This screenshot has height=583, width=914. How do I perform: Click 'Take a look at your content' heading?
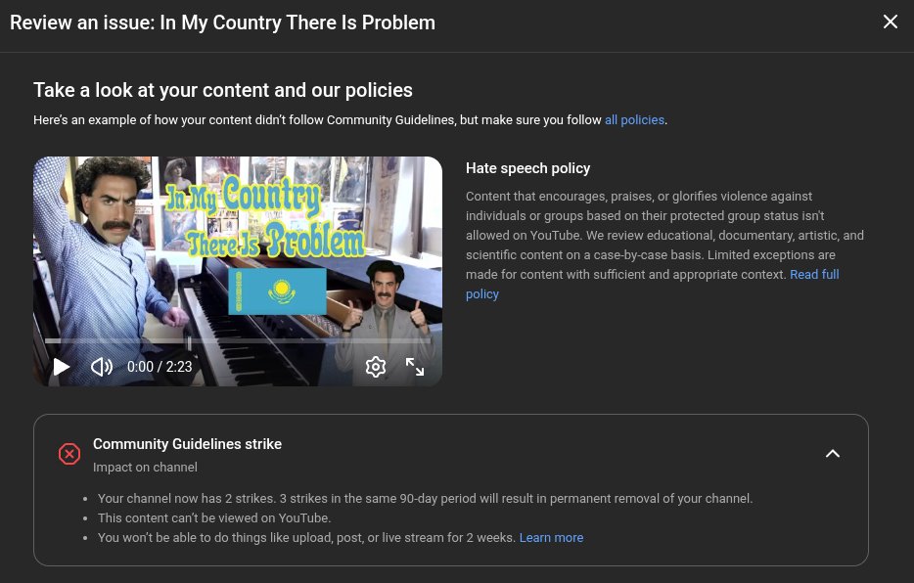[x=223, y=90]
